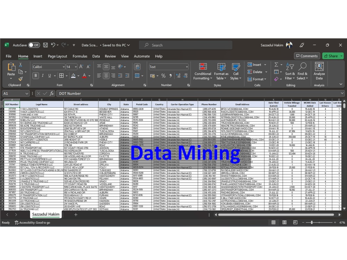The height and width of the screenshot is (260, 347).
Task: Click the Increase Decimal icon
Action: click(x=178, y=76)
